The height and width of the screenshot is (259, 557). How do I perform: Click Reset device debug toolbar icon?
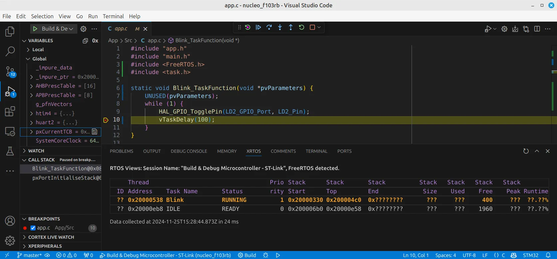(248, 27)
